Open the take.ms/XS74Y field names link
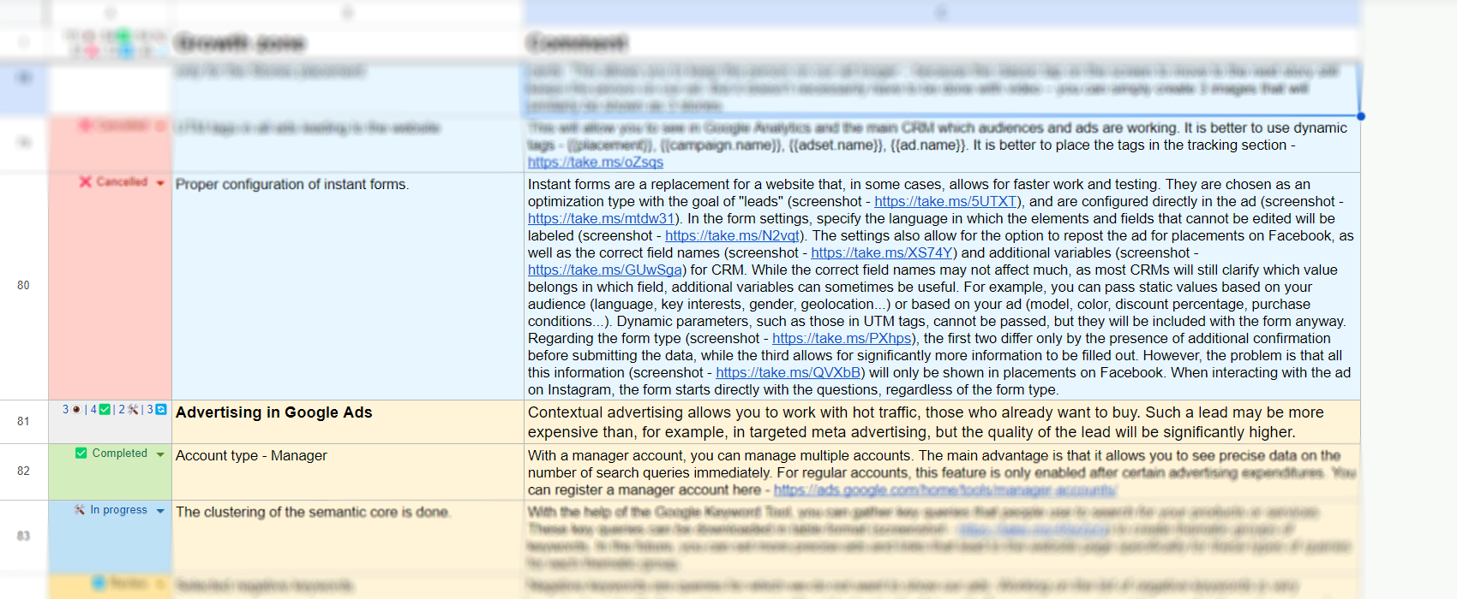 [x=882, y=253]
